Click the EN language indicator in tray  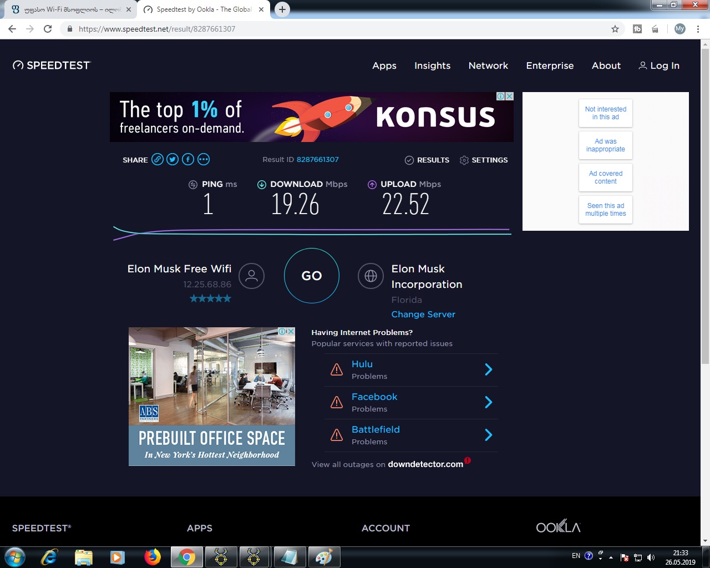576,556
